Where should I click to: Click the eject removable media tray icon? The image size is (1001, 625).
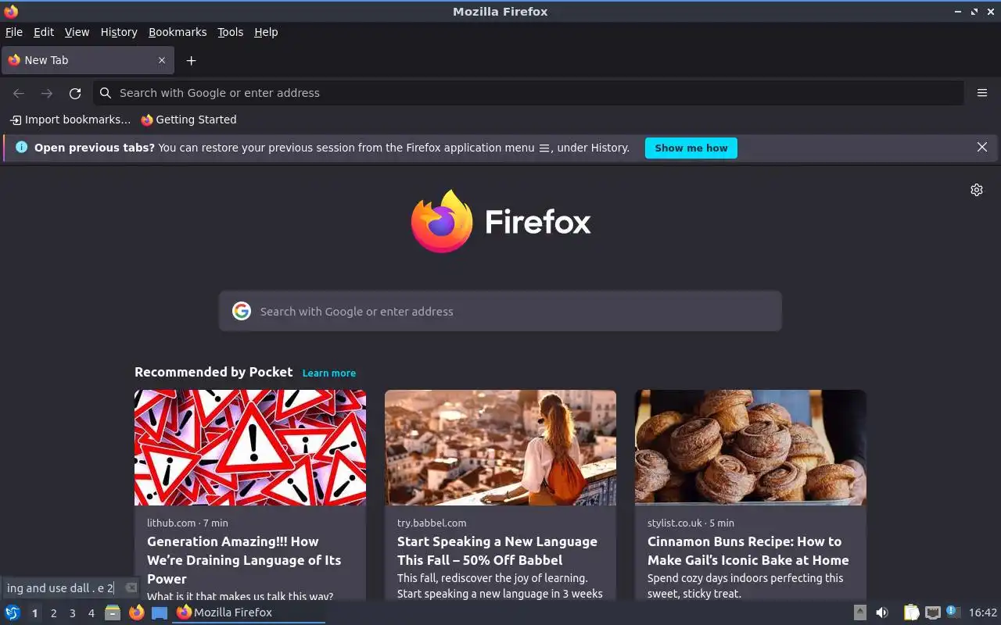tap(859, 612)
